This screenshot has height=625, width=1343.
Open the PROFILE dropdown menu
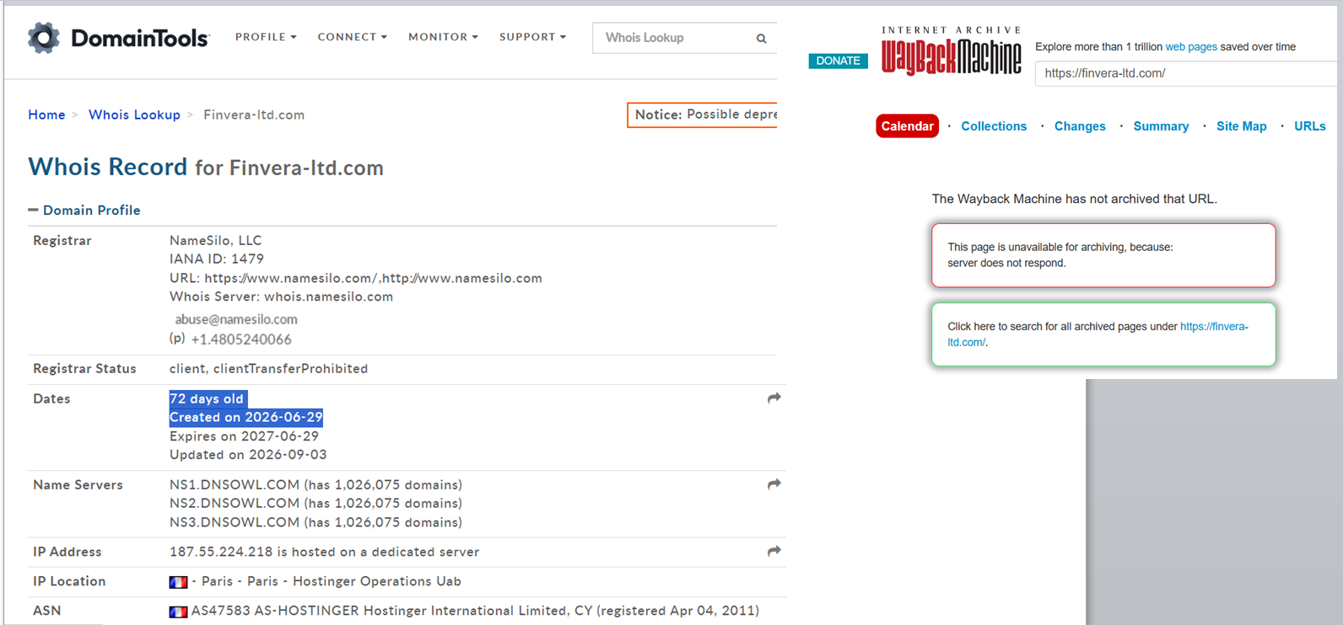pos(266,37)
